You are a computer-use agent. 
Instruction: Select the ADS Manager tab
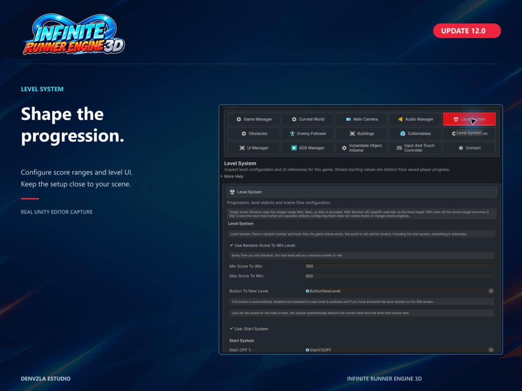308,148
